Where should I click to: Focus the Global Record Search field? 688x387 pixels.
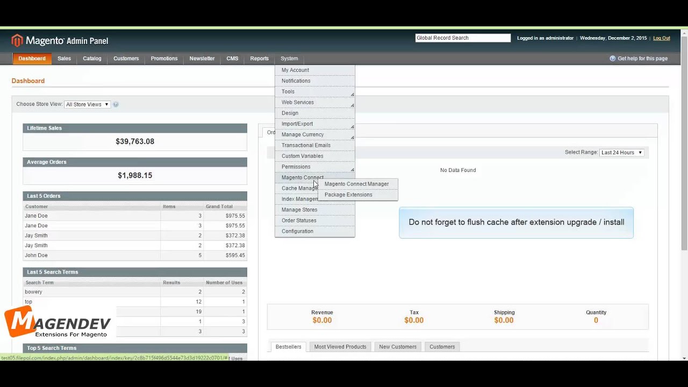(463, 38)
